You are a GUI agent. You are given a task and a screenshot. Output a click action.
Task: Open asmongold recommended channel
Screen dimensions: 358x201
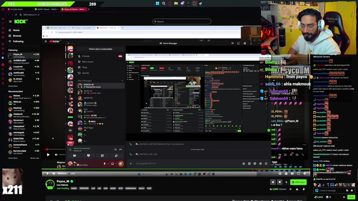click(x=24, y=134)
